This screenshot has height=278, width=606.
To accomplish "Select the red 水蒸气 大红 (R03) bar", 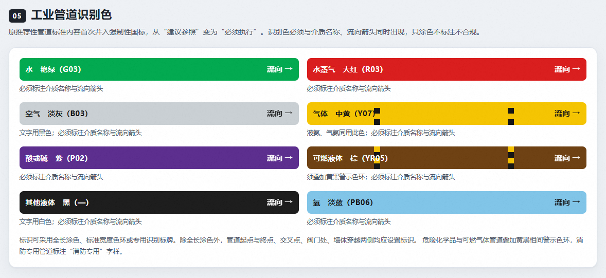I will 447,69.
